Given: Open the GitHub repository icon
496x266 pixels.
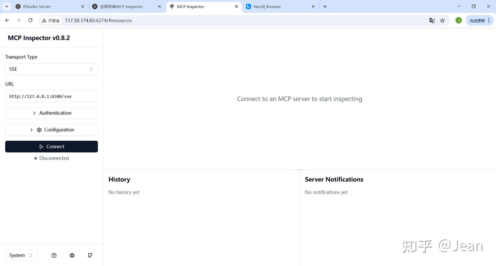Looking at the screenshot, I should (90, 255).
